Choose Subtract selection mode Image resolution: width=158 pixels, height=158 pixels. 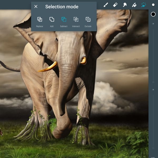click(x=64, y=21)
